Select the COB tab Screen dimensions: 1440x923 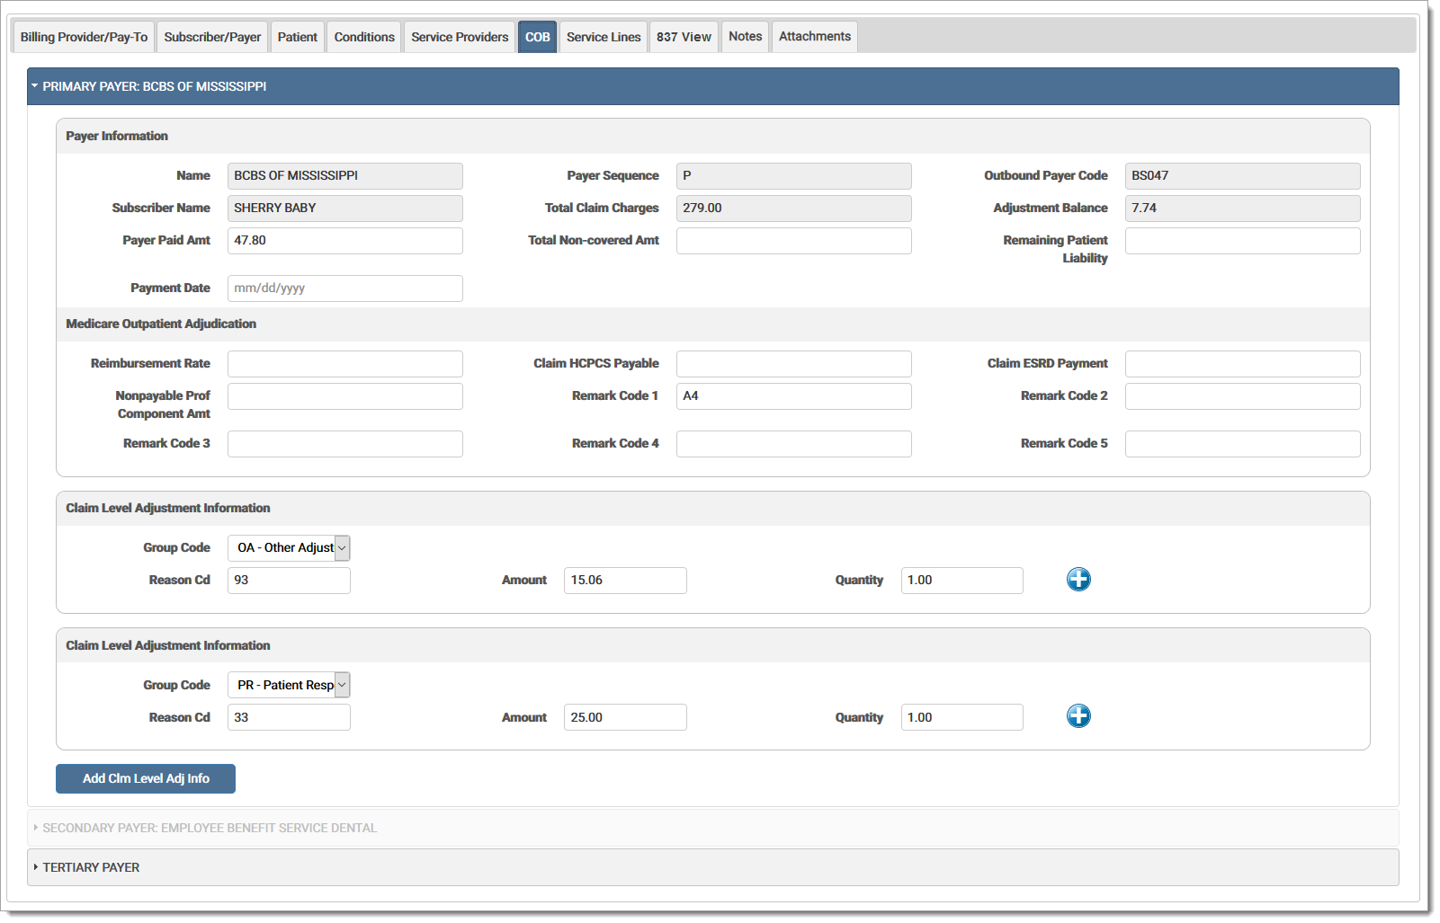pyautogui.click(x=537, y=37)
